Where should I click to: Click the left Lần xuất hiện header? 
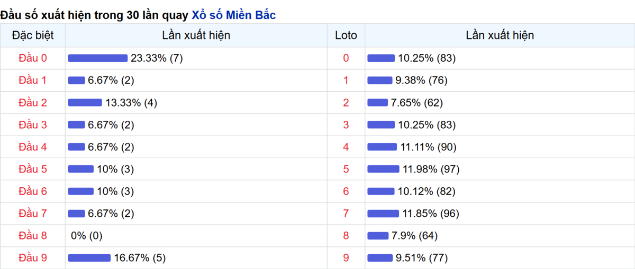click(196, 35)
